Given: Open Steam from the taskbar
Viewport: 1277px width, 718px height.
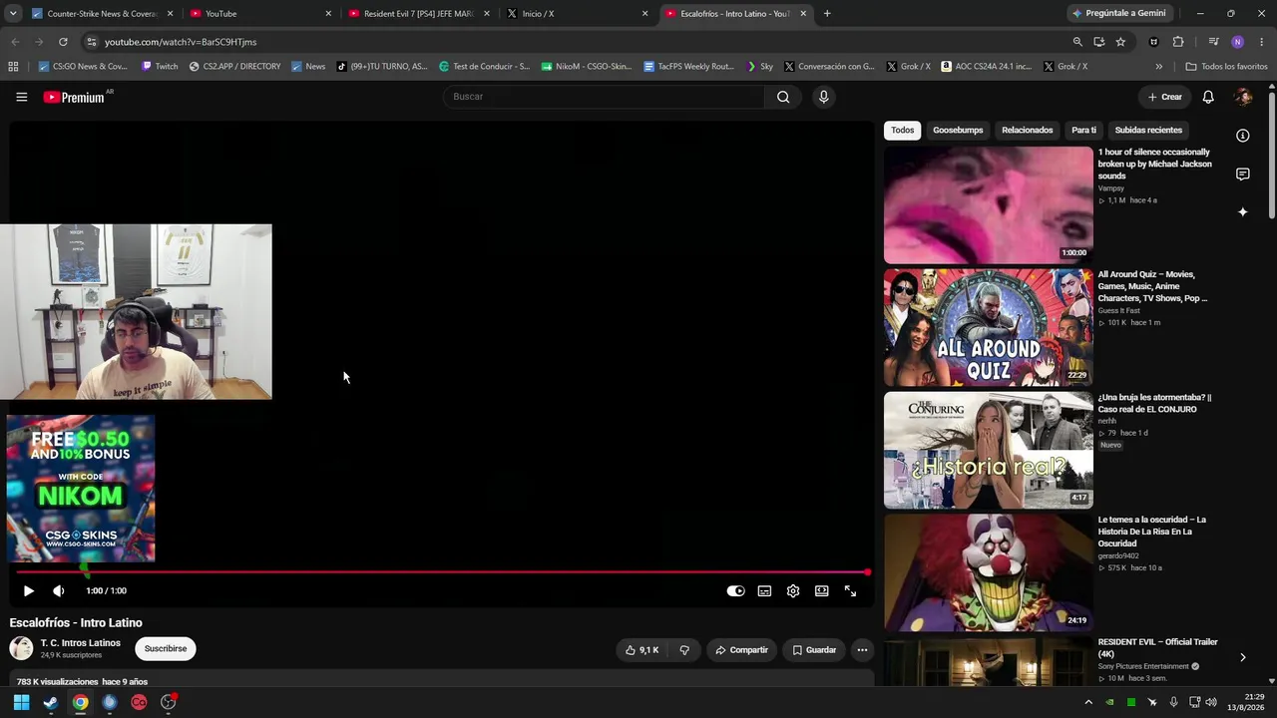Looking at the screenshot, I should point(51,702).
